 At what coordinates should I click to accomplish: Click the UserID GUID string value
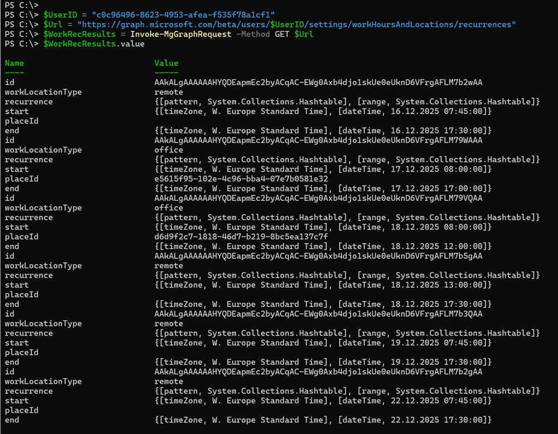(x=183, y=15)
